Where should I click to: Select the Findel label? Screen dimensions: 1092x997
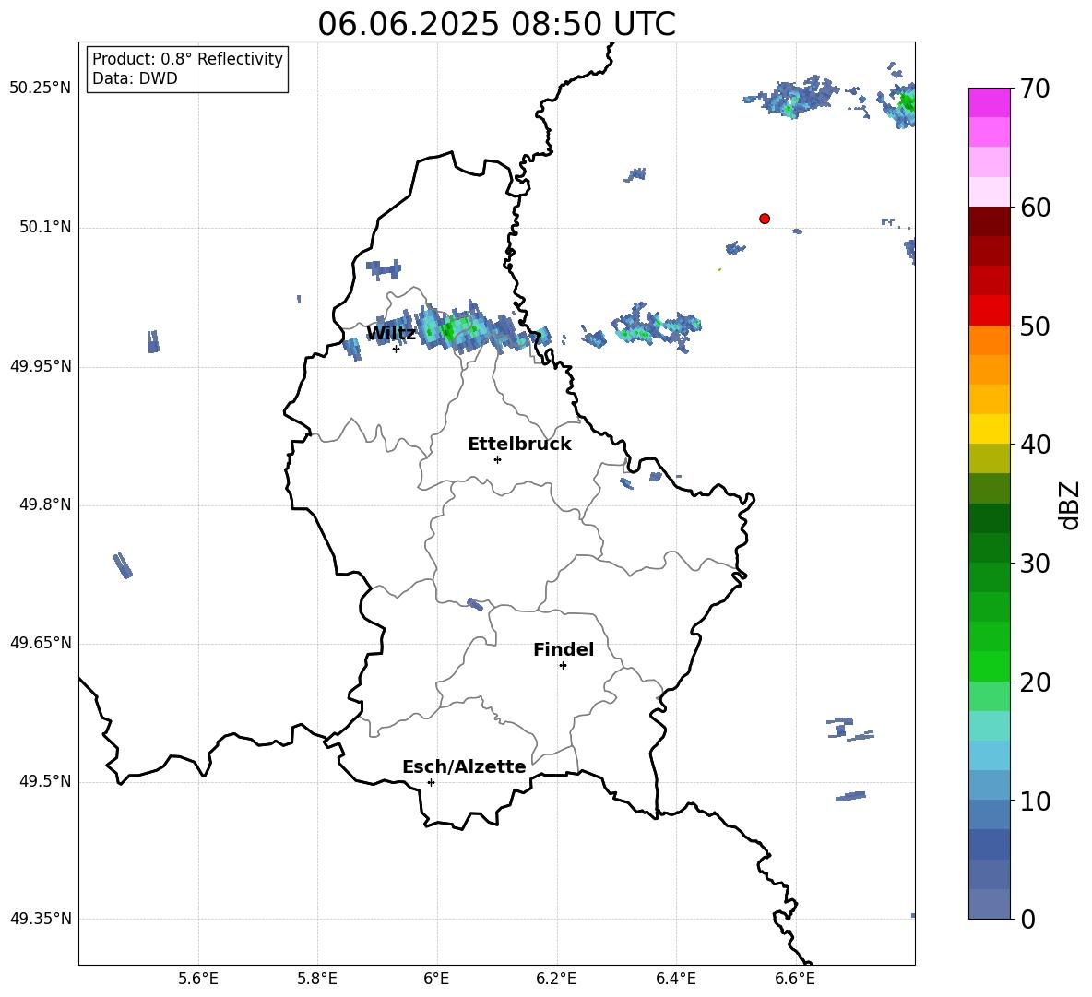(x=564, y=649)
